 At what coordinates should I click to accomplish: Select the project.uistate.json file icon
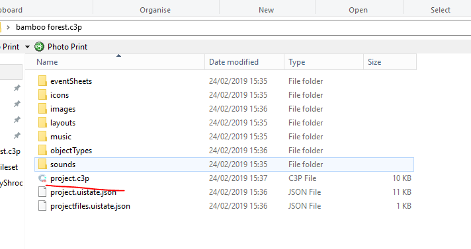[x=42, y=192]
